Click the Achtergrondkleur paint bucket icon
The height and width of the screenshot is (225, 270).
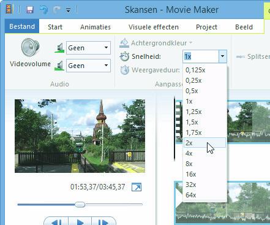click(124, 43)
